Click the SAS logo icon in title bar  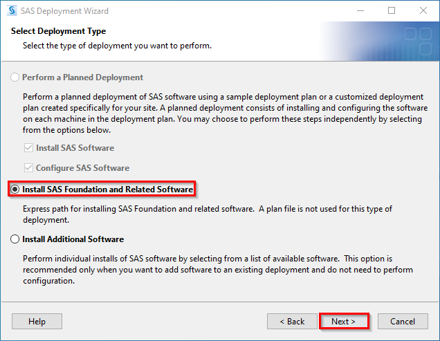coord(12,10)
